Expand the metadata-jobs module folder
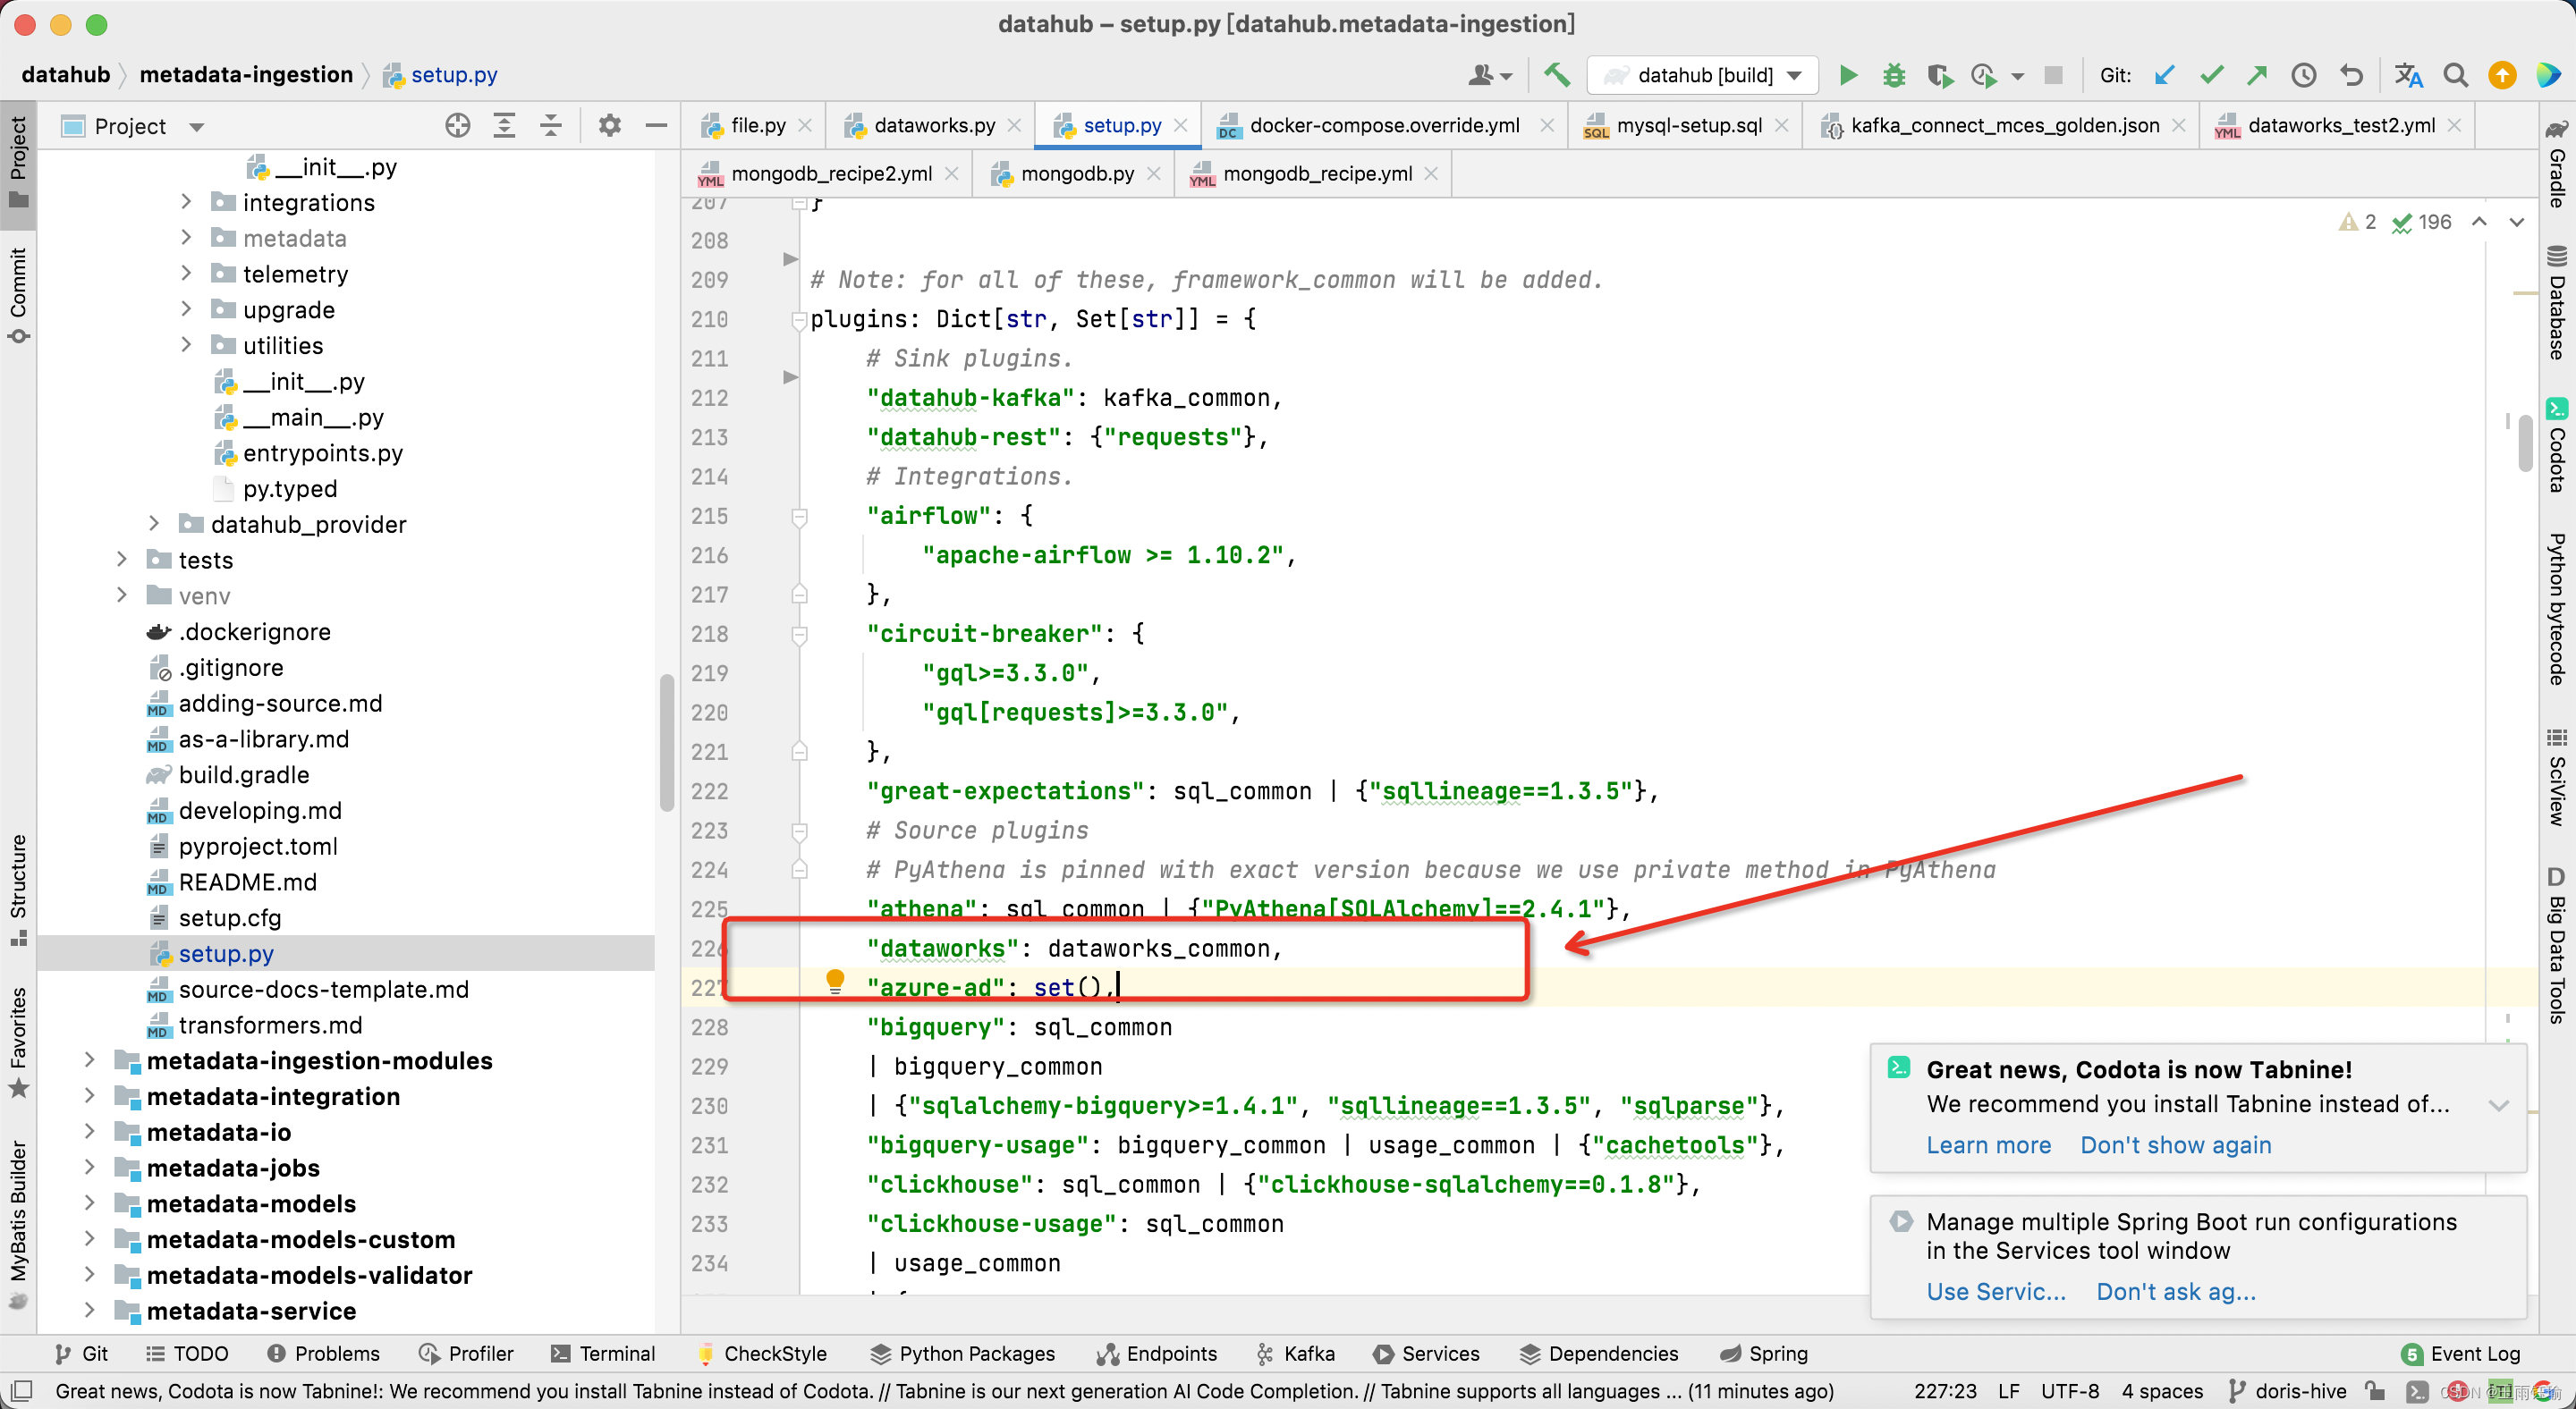Screen dimensions: 2576x1409 [x=90, y=1168]
